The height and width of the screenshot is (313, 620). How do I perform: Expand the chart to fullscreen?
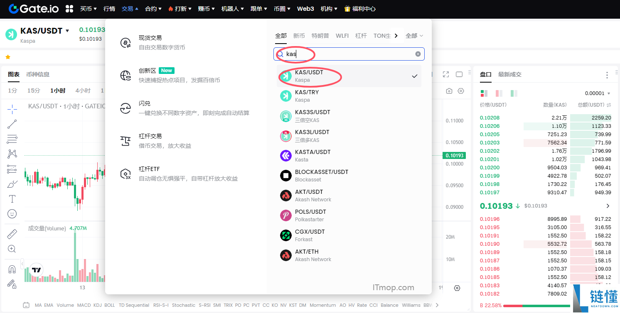(x=446, y=74)
